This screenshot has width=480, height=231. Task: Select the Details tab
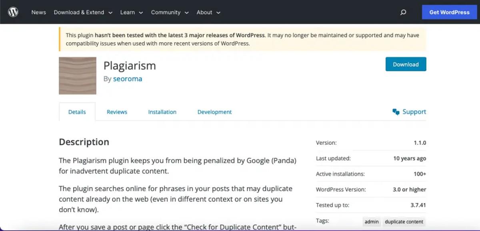[x=77, y=112]
